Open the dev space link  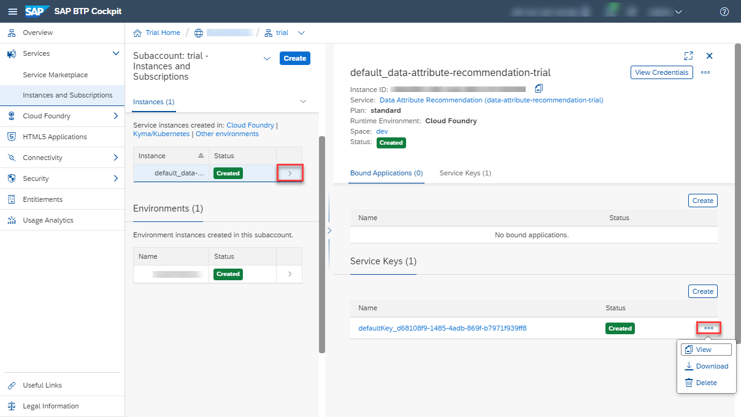click(x=382, y=131)
